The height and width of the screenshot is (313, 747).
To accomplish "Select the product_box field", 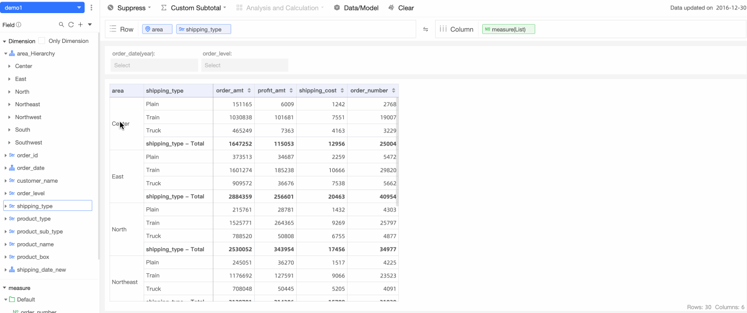I will 33,257.
